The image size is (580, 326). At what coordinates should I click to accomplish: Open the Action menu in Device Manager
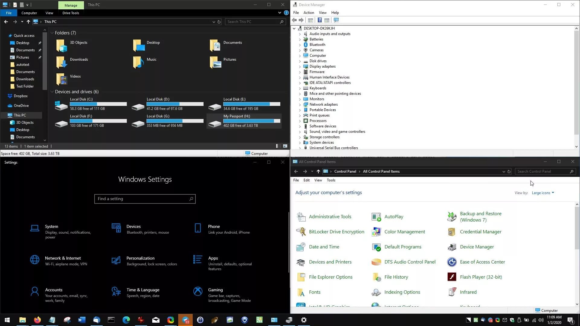click(308, 13)
